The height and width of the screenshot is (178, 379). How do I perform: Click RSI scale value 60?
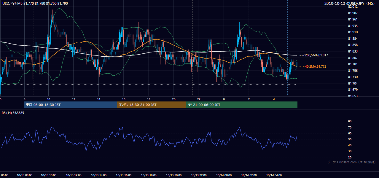tap(350, 133)
